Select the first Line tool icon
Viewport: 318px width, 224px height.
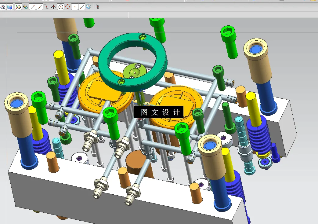[x=32, y=7]
